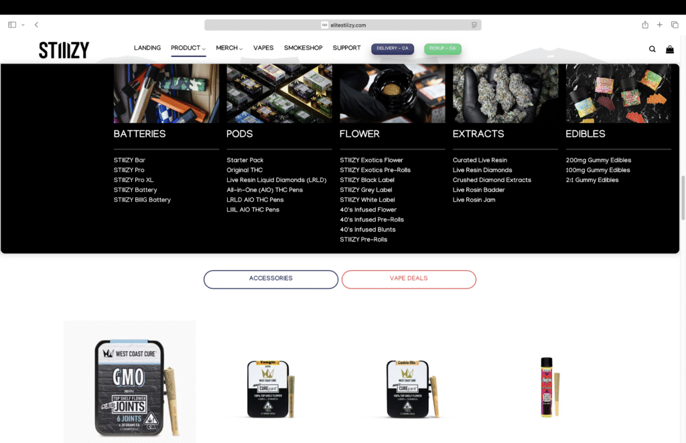Open the GMO Joints product image
686x443 pixels.
pos(129,382)
